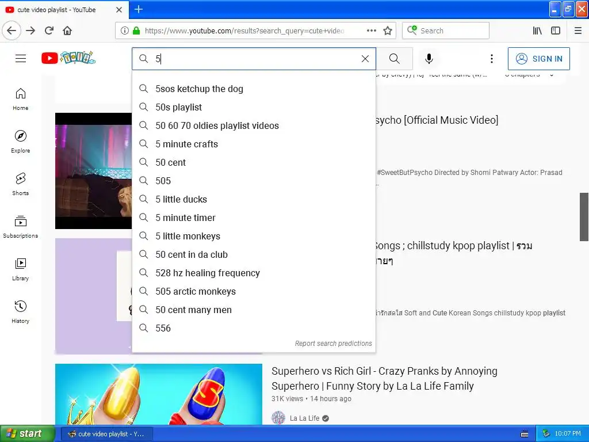Click the YouTube search magnifier button
This screenshot has width=589, height=442.
pyautogui.click(x=395, y=59)
